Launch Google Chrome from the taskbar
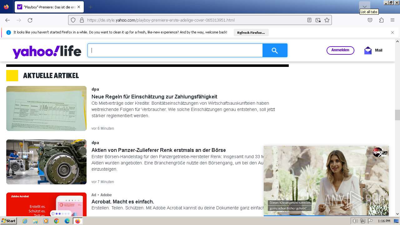The width and height of the screenshot is (400, 225). coord(57,221)
